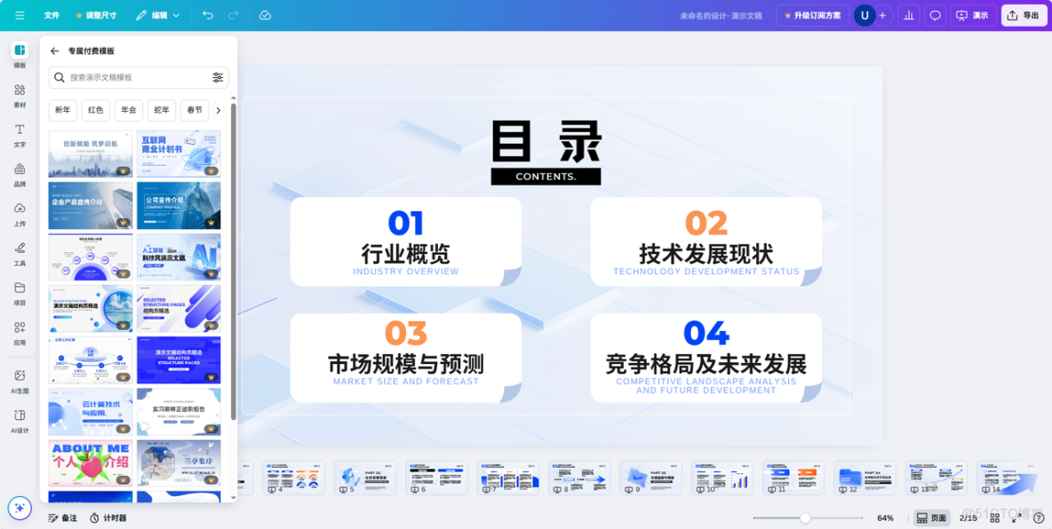The image size is (1052, 529).
Task: Open the chart insights icon near the avatar
Action: (x=908, y=15)
